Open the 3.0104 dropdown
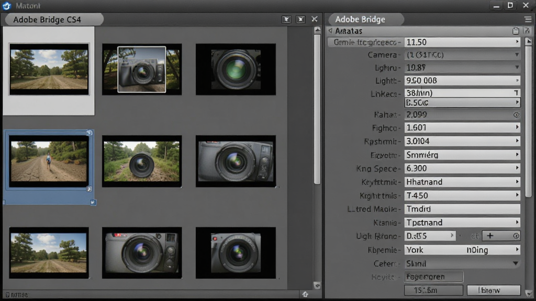Screen dimensions: 536x301 (x=462, y=141)
